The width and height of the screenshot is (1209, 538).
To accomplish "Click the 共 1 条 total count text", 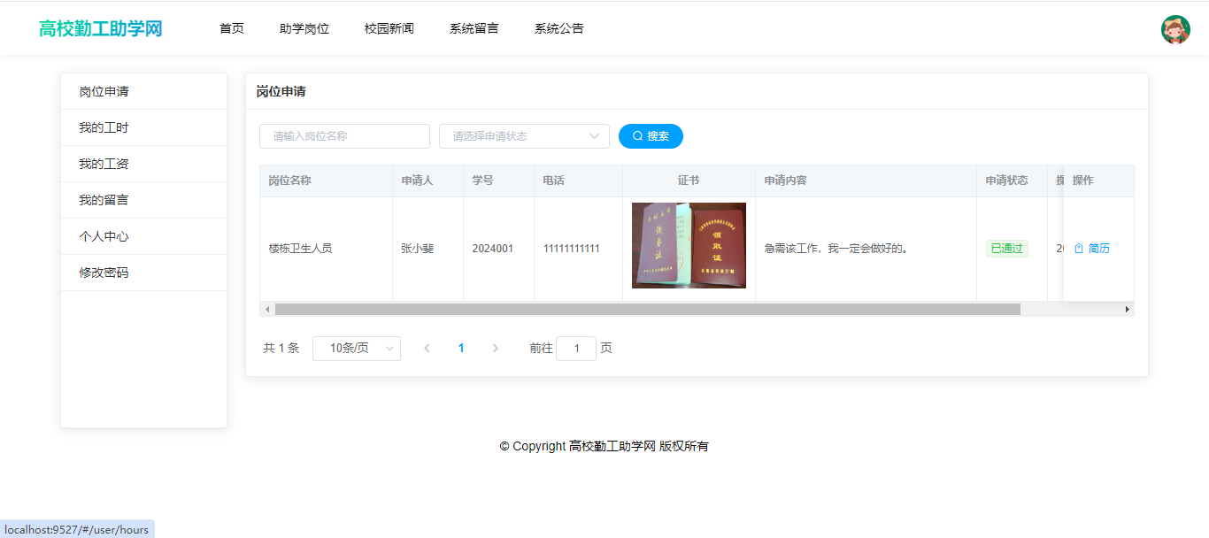I will click(281, 349).
